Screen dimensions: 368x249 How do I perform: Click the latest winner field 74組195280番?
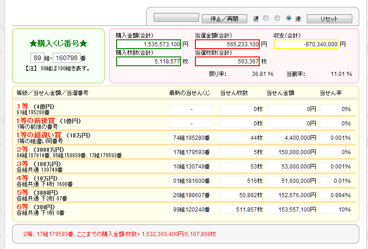coord(191,138)
